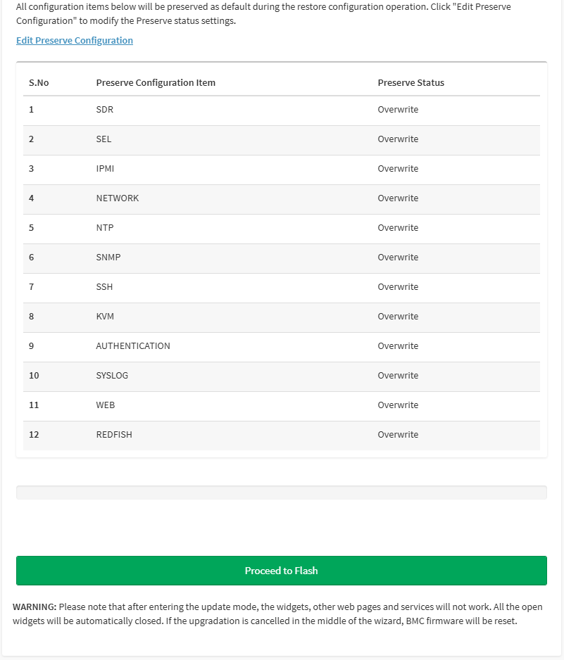Click the SYSLOG configuration item
Screen dimensions: 564x660
112,376
